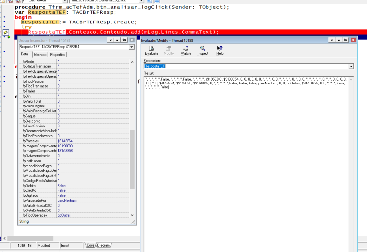Click Evaluate/Modify roll-up title button

click(339, 40)
